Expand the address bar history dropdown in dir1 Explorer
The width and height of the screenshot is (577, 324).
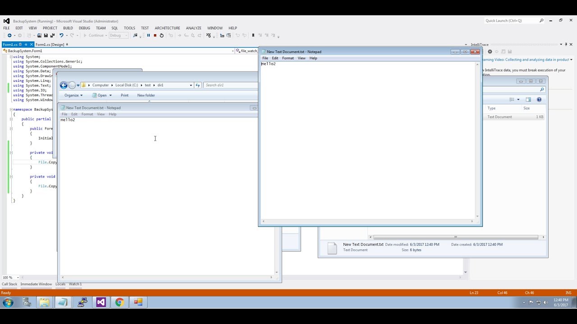point(191,85)
